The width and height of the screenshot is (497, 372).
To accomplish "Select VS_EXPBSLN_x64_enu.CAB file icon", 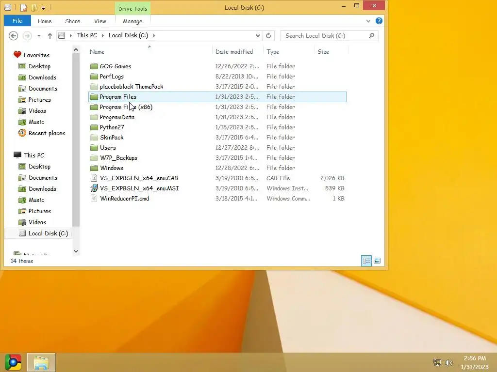I will tap(94, 178).
